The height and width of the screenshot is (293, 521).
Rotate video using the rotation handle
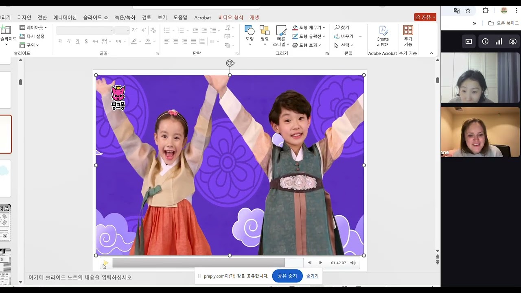[230, 63]
